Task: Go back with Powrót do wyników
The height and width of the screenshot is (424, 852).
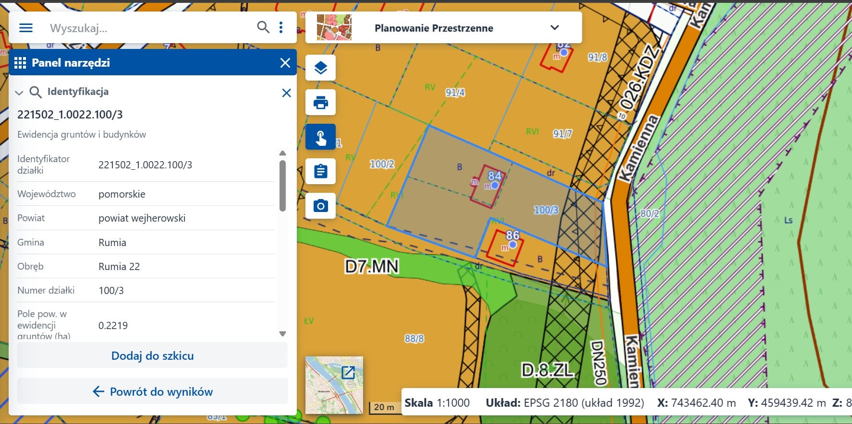Action: 152,392
